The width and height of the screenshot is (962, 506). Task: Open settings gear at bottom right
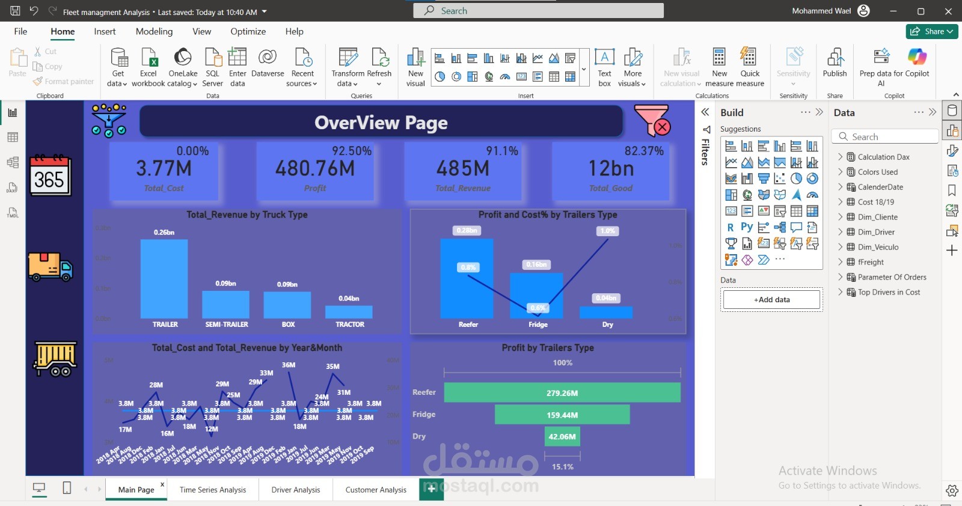[x=952, y=490]
